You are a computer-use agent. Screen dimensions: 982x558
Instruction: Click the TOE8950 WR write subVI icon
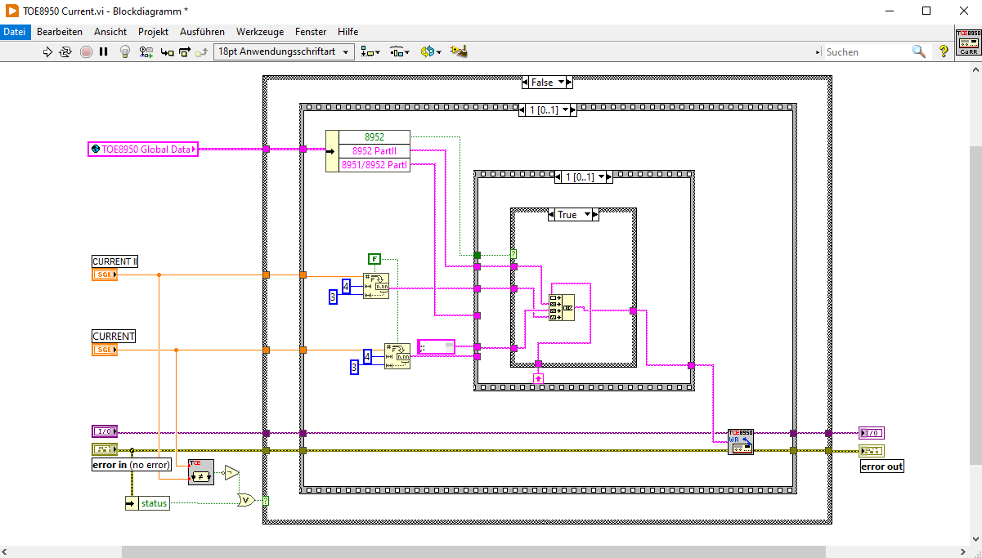[741, 442]
